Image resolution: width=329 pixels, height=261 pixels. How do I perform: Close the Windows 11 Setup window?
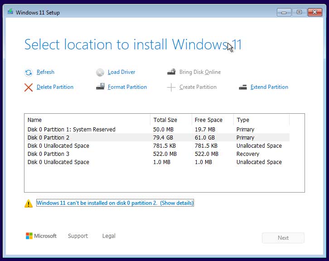[315, 12]
